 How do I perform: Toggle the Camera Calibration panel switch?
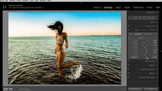128,77
